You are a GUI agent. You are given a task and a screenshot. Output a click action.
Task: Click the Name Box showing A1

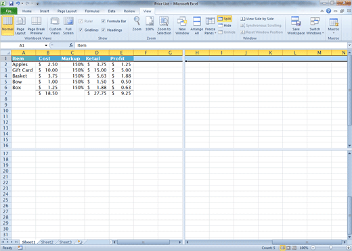click(x=22, y=45)
